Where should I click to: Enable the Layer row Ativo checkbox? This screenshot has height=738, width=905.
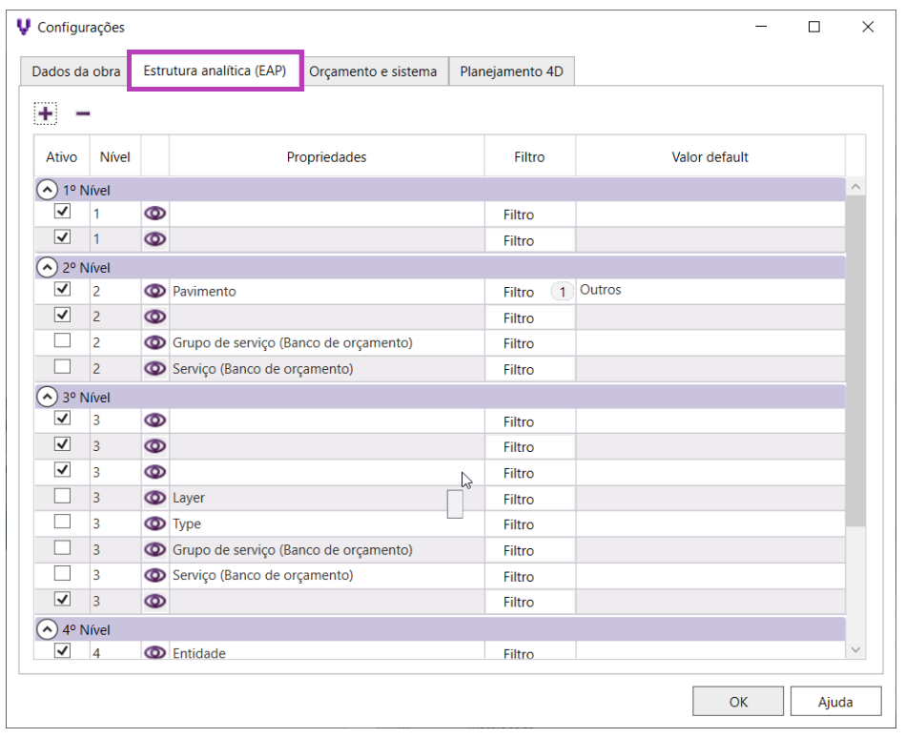[x=62, y=496]
